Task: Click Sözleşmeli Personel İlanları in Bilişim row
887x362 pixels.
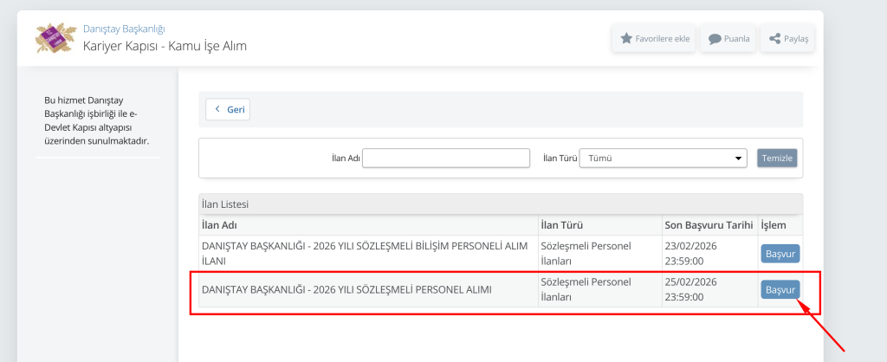Action: coord(586,254)
